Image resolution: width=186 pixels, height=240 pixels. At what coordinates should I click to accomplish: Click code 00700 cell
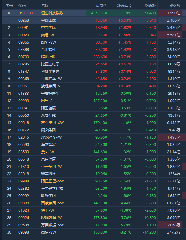coord(23,57)
